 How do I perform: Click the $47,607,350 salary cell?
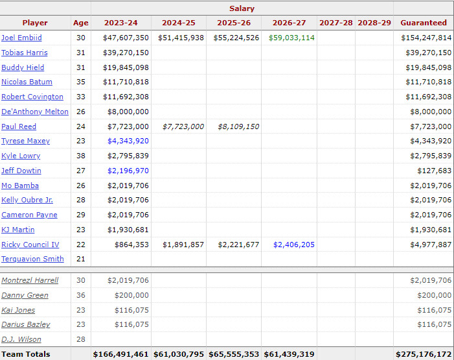point(126,38)
